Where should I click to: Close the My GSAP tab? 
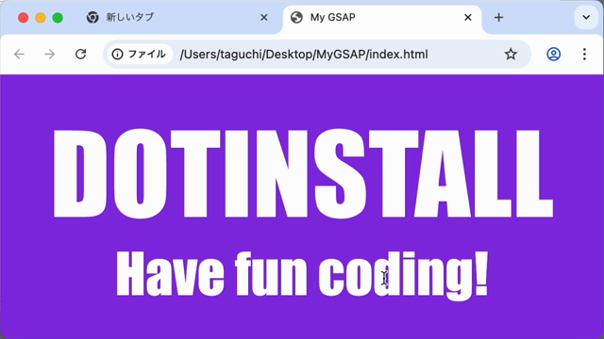click(x=468, y=17)
